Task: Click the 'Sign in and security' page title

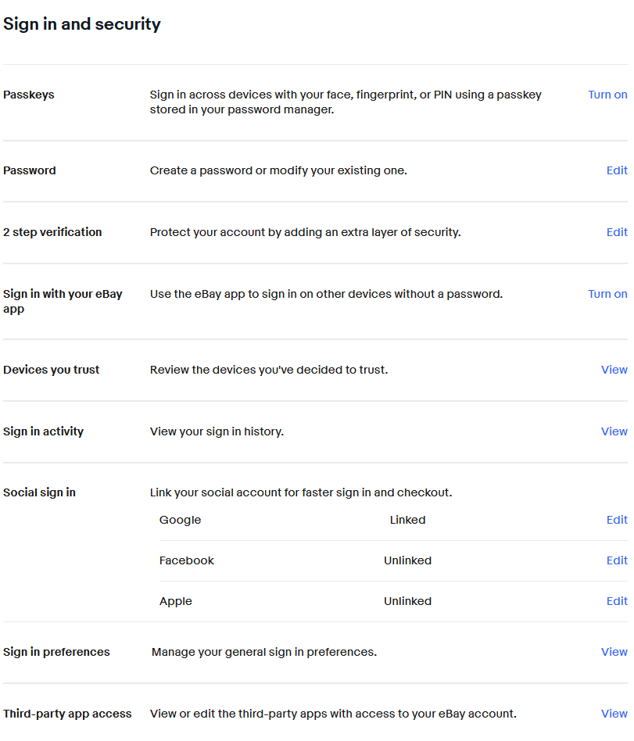Action: (x=82, y=24)
